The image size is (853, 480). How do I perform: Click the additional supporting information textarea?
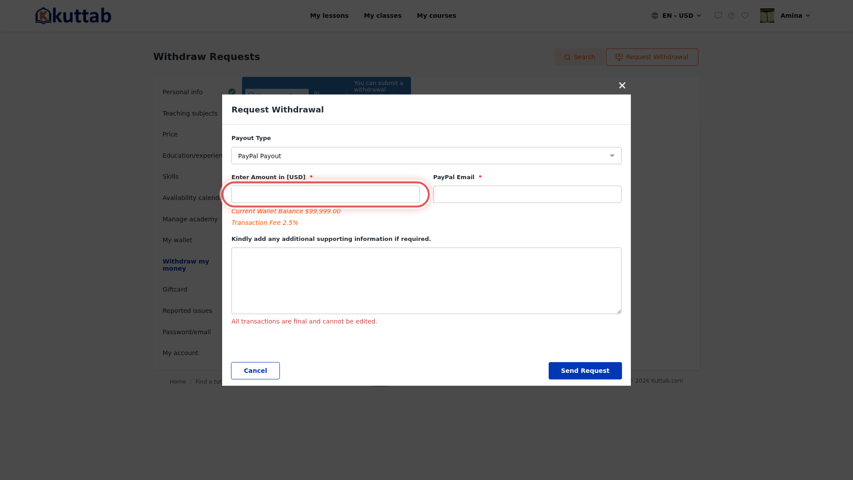426,281
